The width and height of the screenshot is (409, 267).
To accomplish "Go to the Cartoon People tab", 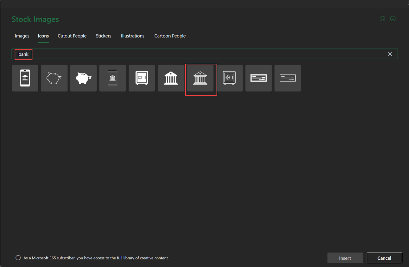I will [170, 36].
